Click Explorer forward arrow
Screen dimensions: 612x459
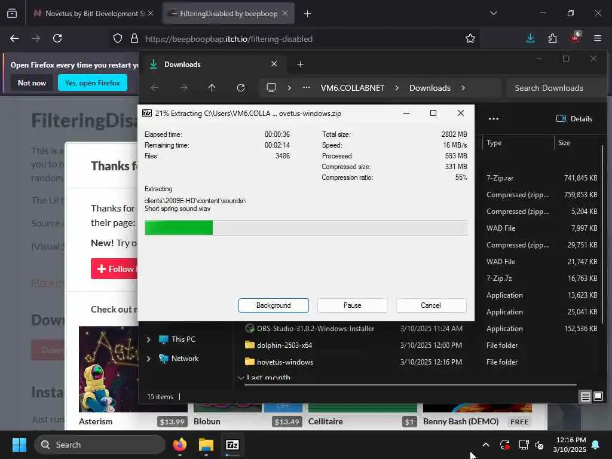183,88
